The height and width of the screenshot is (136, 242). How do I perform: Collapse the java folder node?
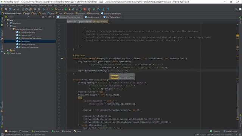[x=8, y=26]
